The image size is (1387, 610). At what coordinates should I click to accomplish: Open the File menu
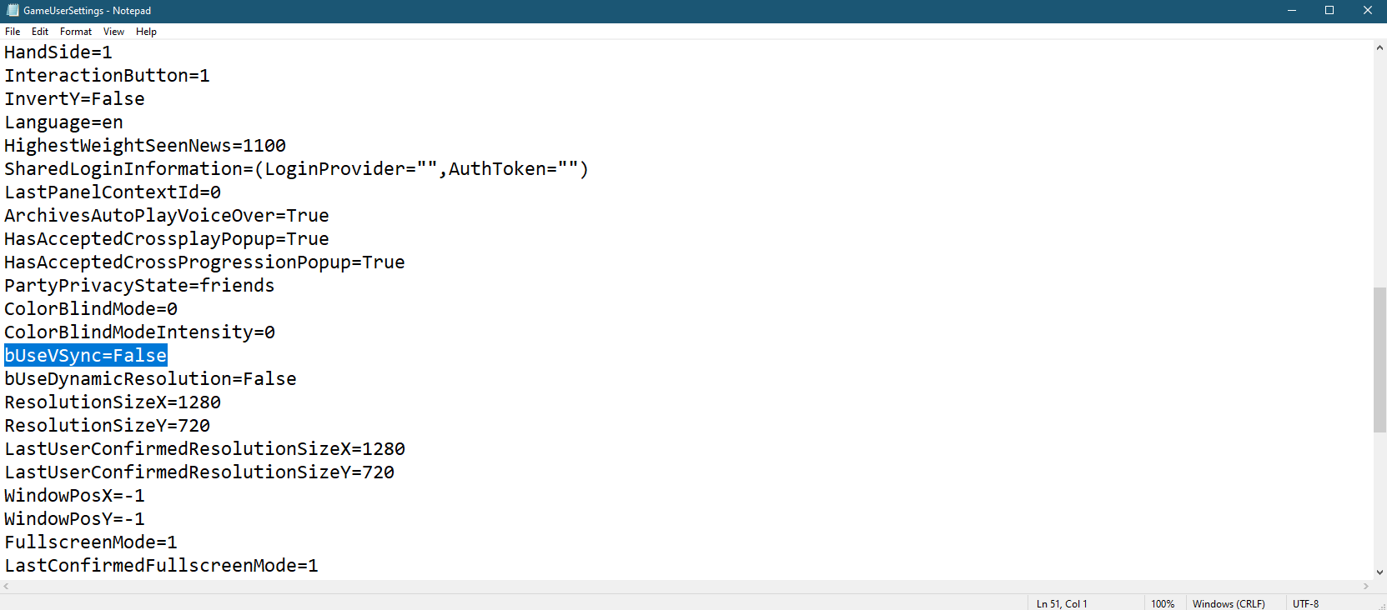point(13,32)
